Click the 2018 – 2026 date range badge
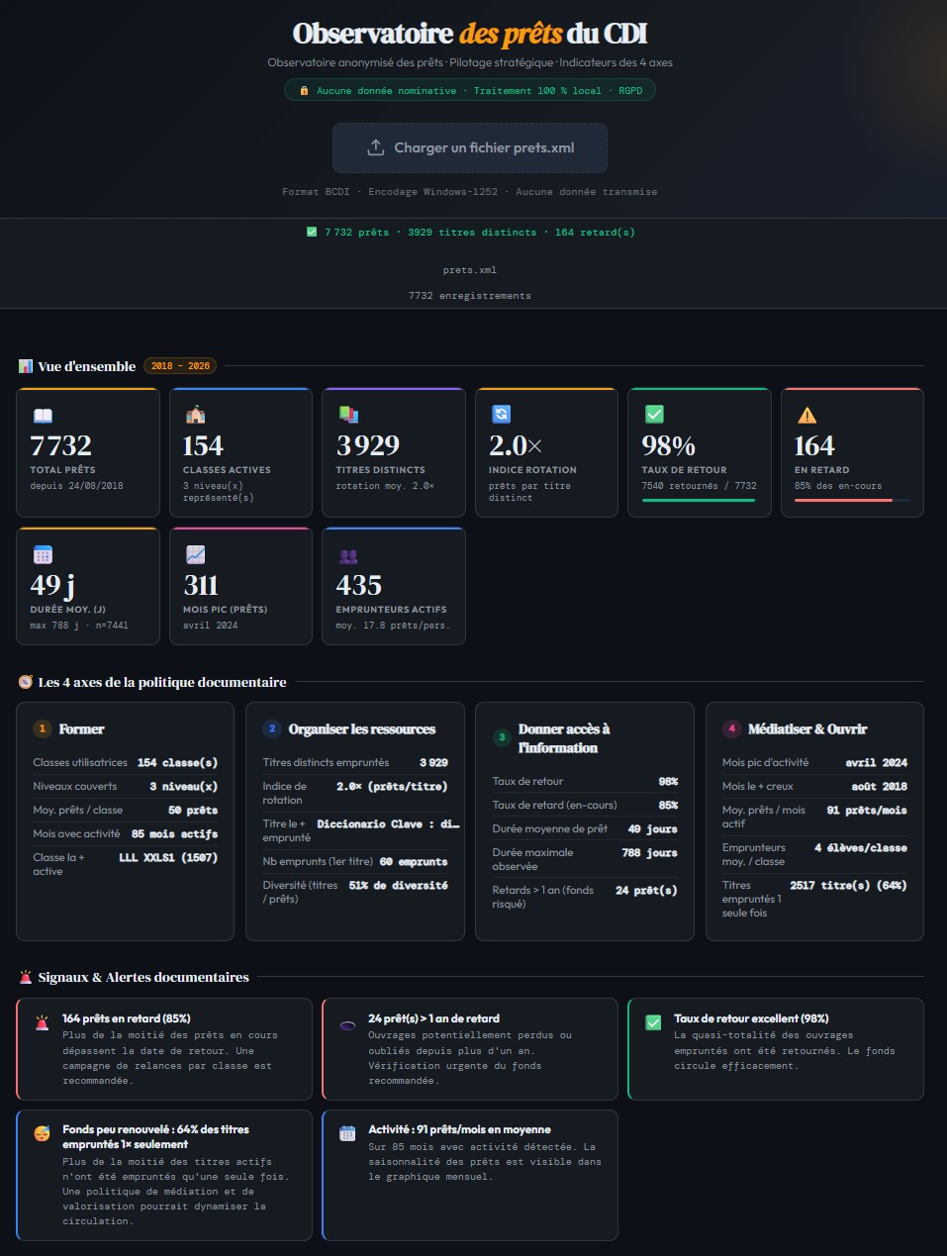Screen dimensions: 947x1256 tap(180, 366)
